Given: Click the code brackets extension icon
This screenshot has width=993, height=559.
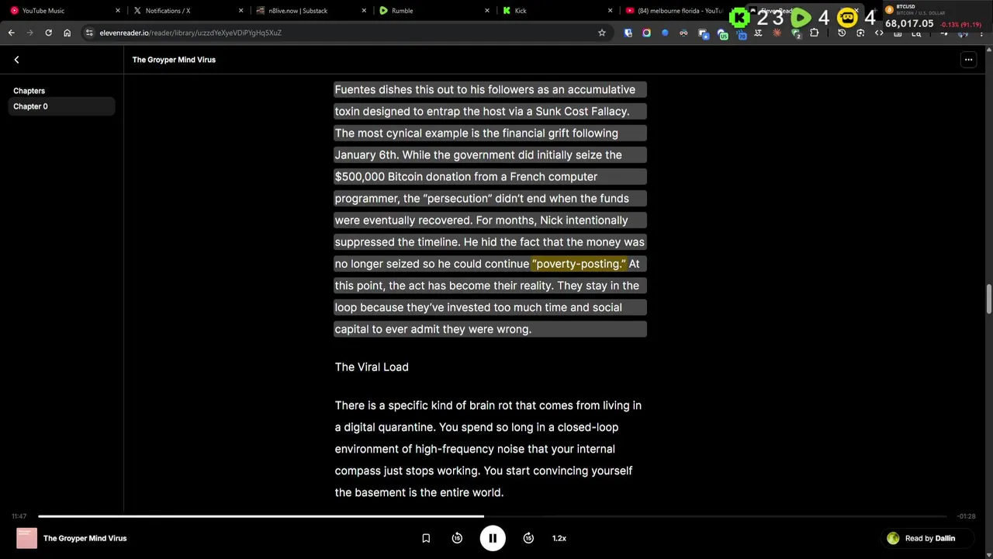Looking at the screenshot, I should tap(879, 33).
